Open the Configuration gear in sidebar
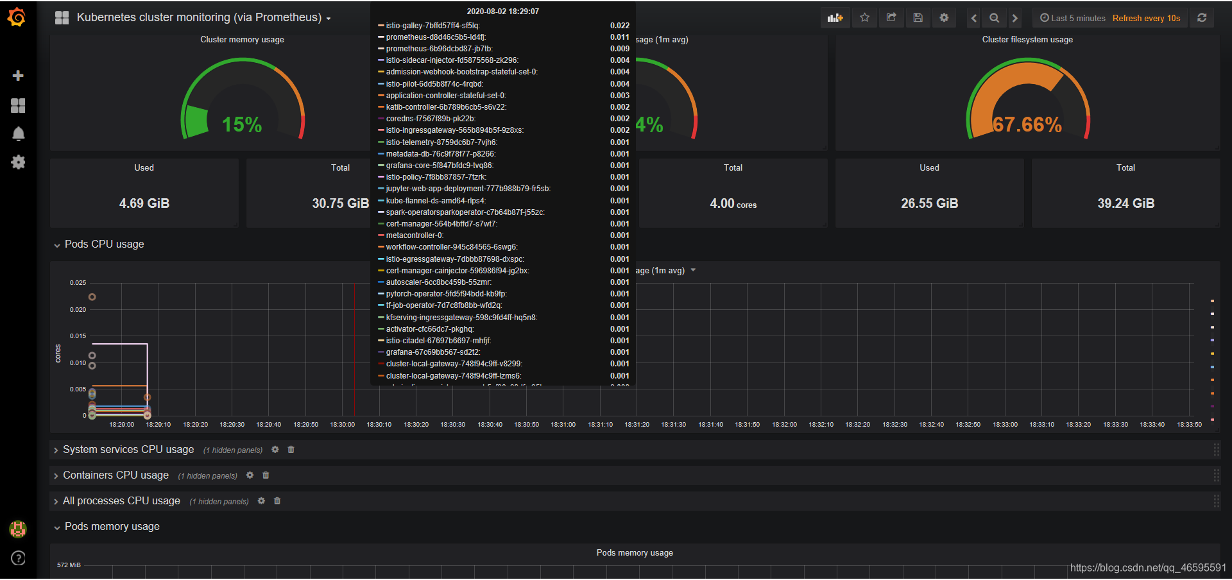This screenshot has height=580, width=1232. (18, 162)
